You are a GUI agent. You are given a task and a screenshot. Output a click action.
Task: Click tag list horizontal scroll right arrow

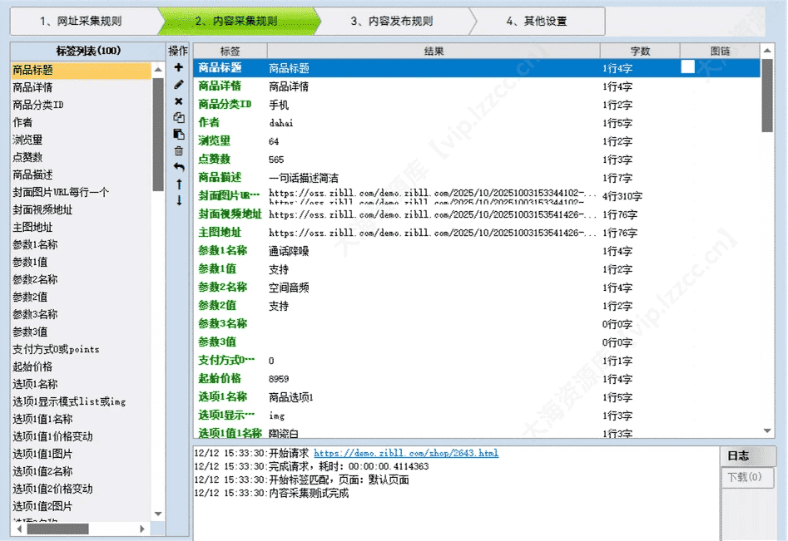tap(141, 529)
